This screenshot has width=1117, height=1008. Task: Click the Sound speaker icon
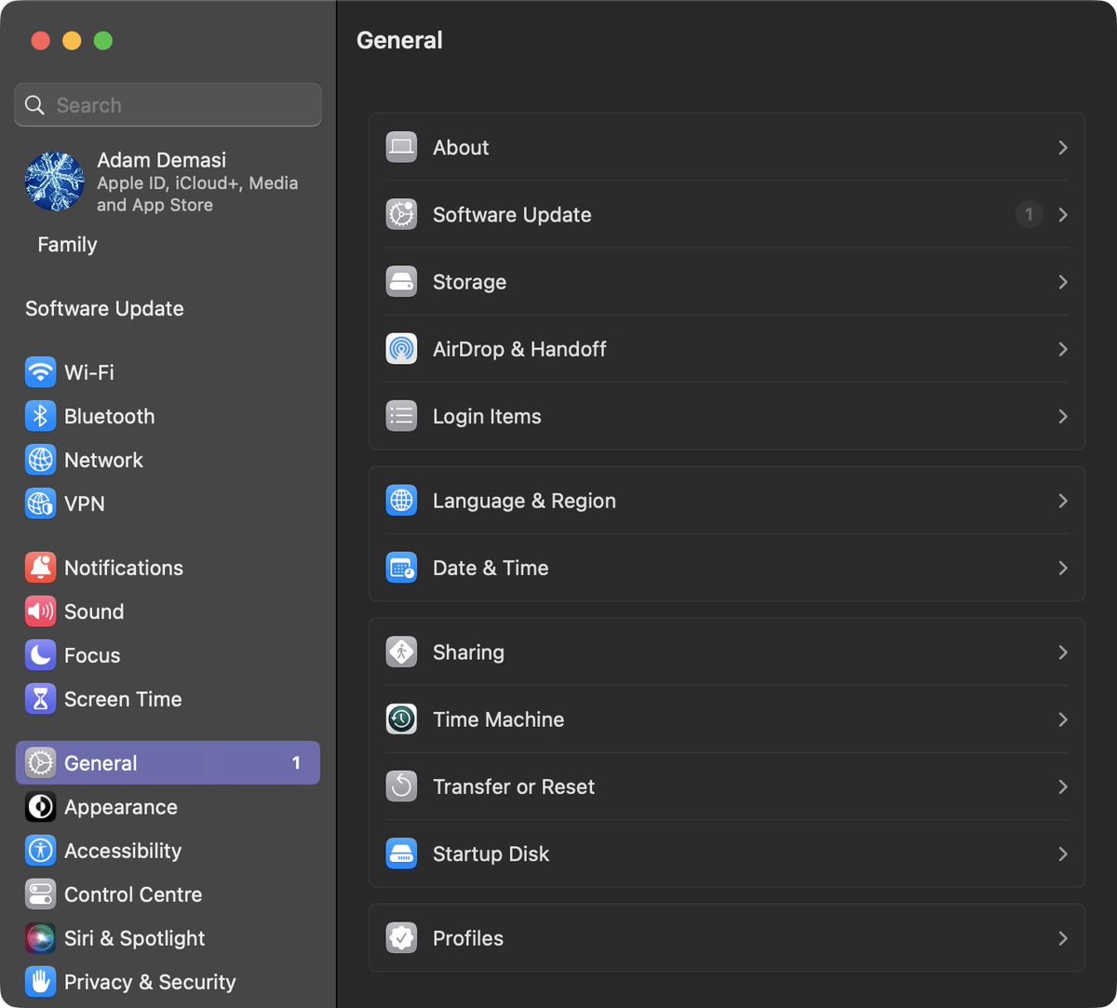40,612
